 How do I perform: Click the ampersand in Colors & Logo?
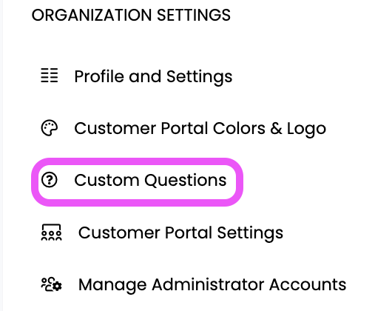click(x=276, y=128)
